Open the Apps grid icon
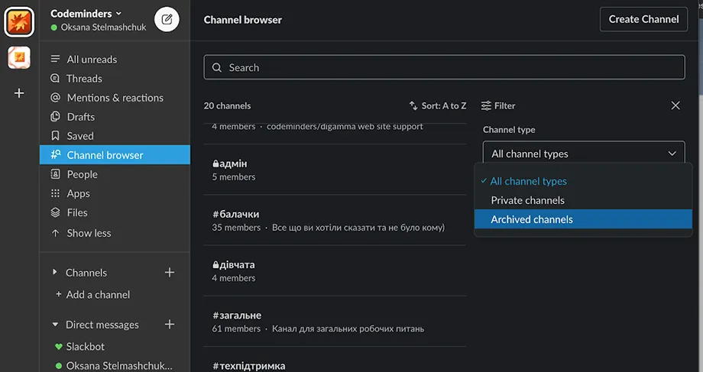Image resolution: width=703 pixels, height=372 pixels. [x=55, y=193]
